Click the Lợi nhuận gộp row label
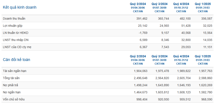 (13, 26)
